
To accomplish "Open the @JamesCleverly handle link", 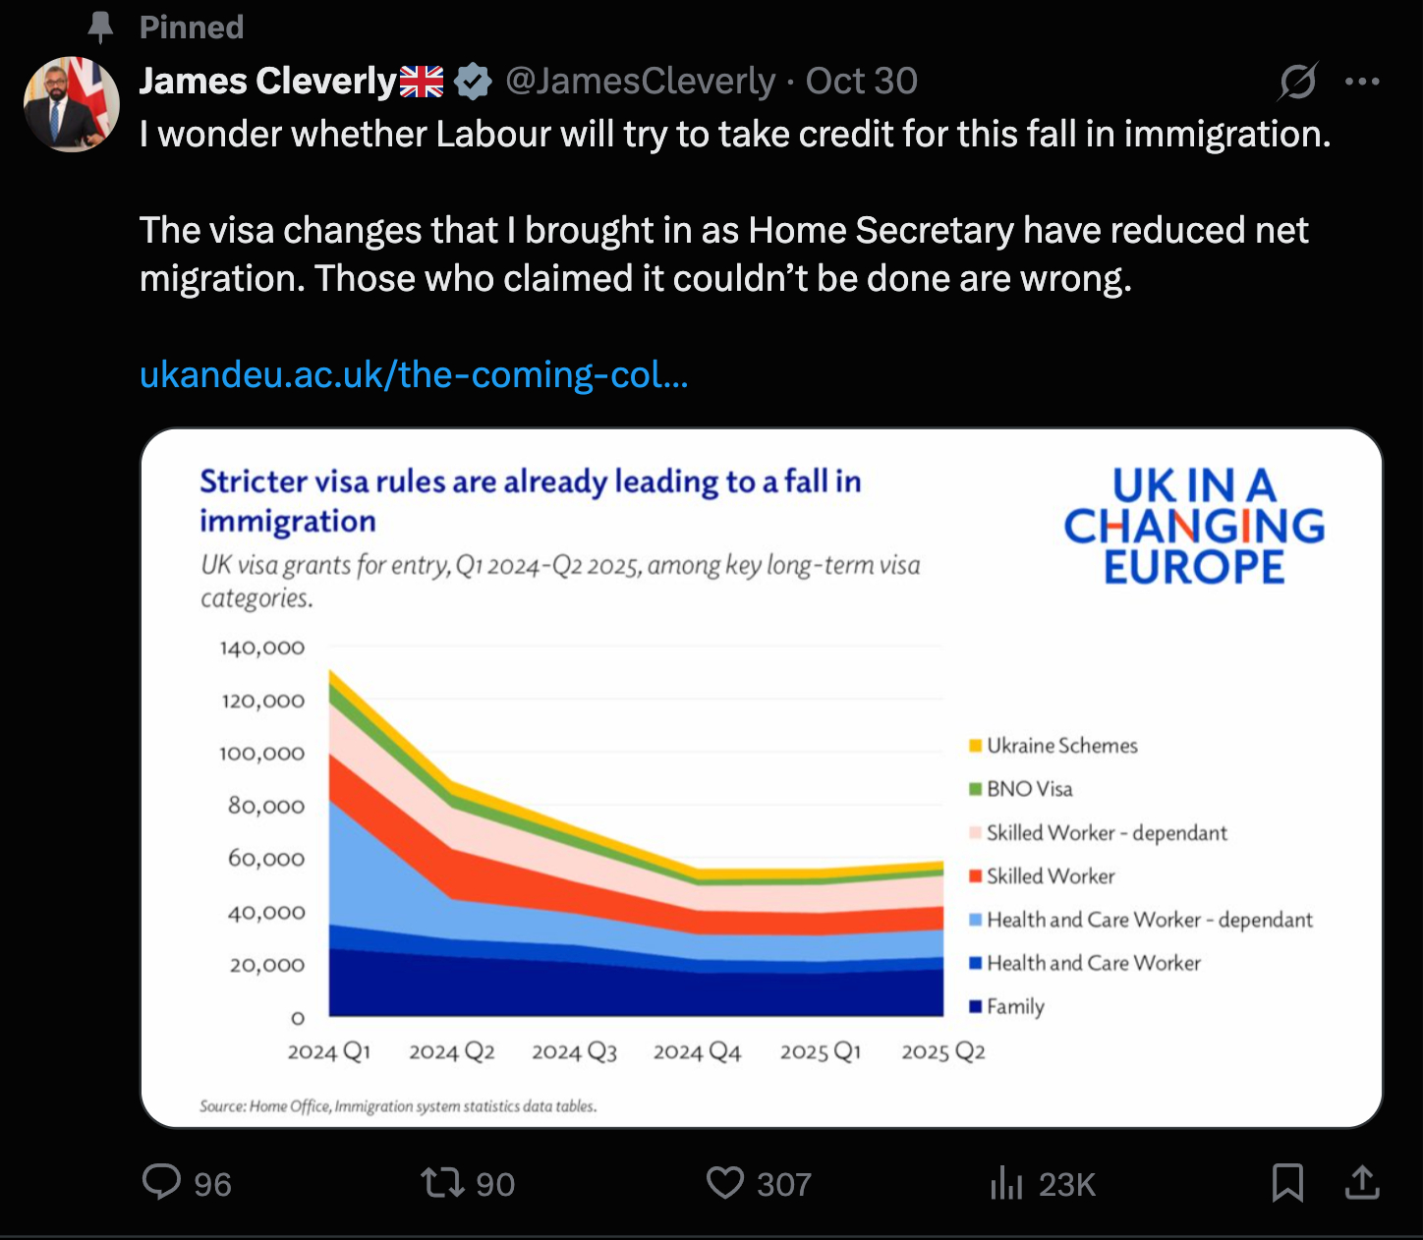I will coord(641,82).
